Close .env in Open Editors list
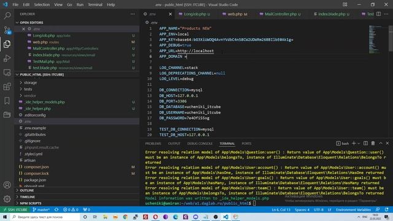The height and width of the screenshot is (221, 393). [x=23, y=29]
